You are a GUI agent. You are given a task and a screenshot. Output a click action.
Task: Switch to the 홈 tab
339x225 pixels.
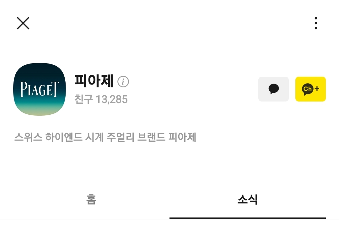click(91, 199)
